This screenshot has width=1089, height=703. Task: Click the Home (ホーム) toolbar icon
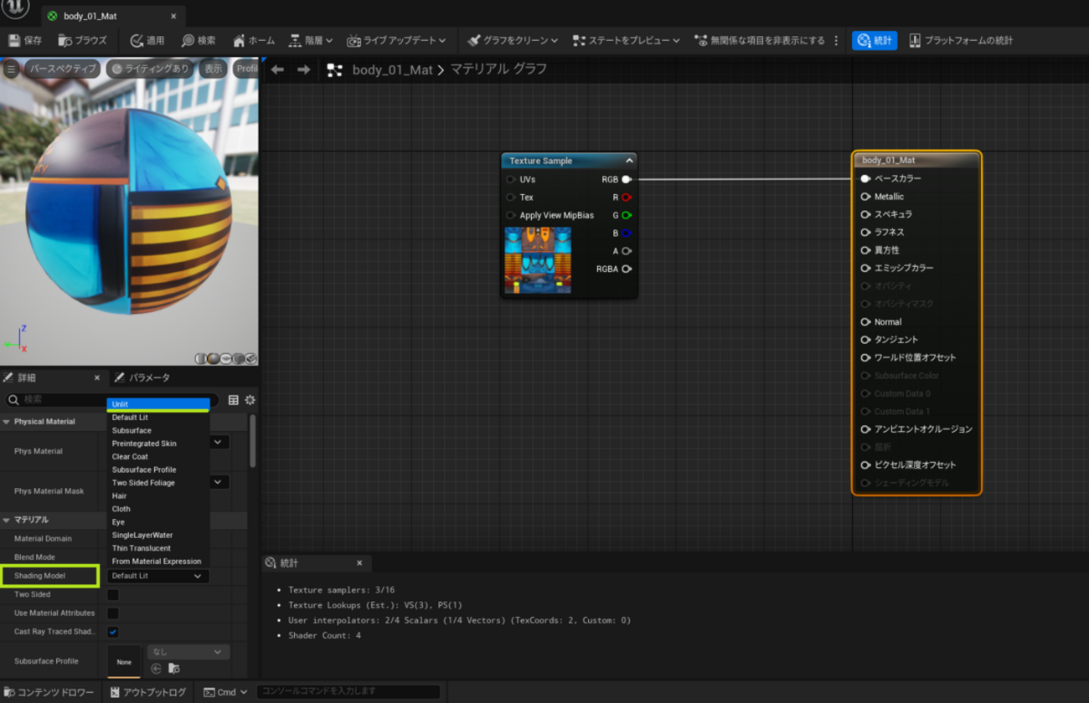point(254,40)
